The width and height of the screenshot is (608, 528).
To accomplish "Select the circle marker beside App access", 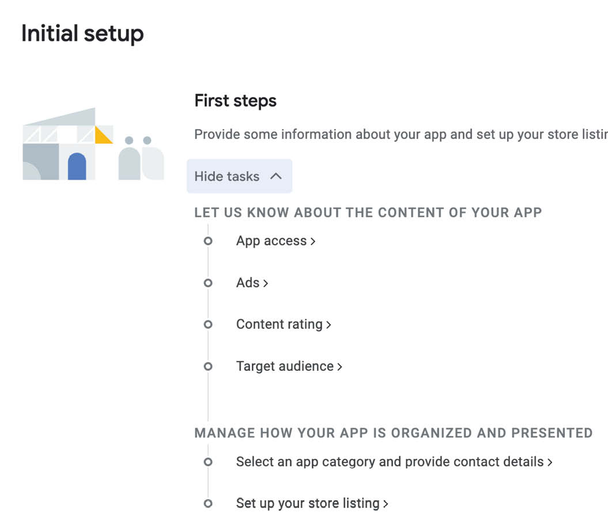I will pos(208,241).
